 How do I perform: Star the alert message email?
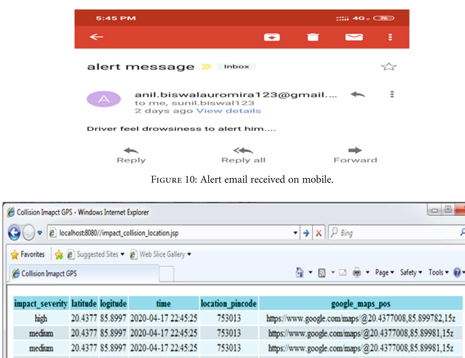[x=388, y=67]
